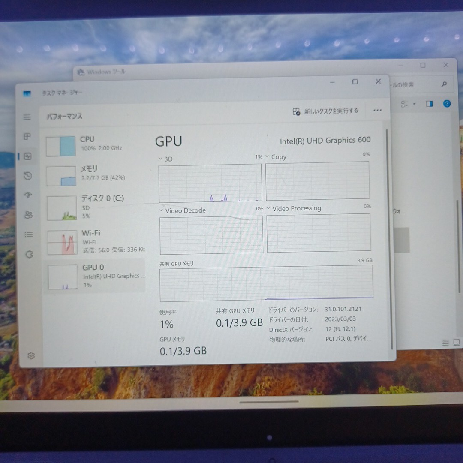Click the driver version 31.0.101.2121
Image resolution: width=463 pixels, height=463 pixels.
[x=343, y=309]
